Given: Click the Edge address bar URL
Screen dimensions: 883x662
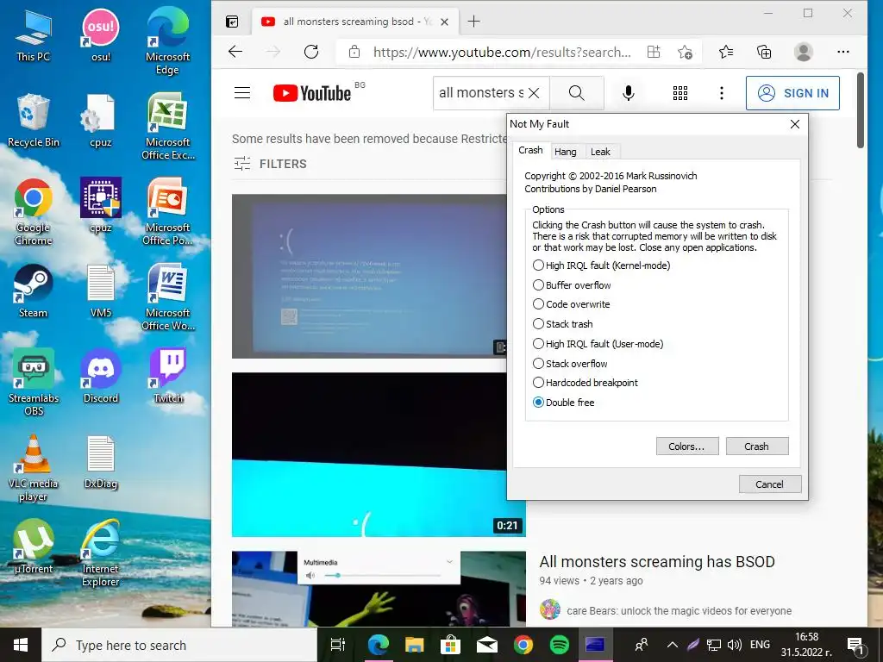Looking at the screenshot, I should (x=501, y=53).
